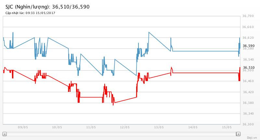Click the 36,660 y-axis label
The image size is (260, 140).
coord(248,27)
